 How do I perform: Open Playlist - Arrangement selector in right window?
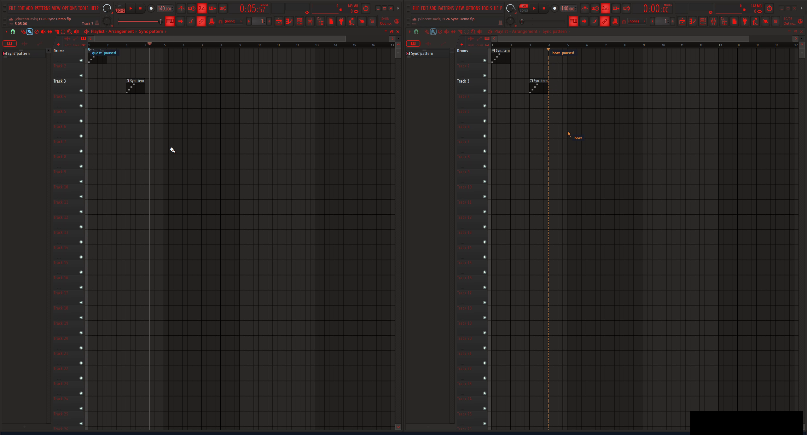click(516, 32)
